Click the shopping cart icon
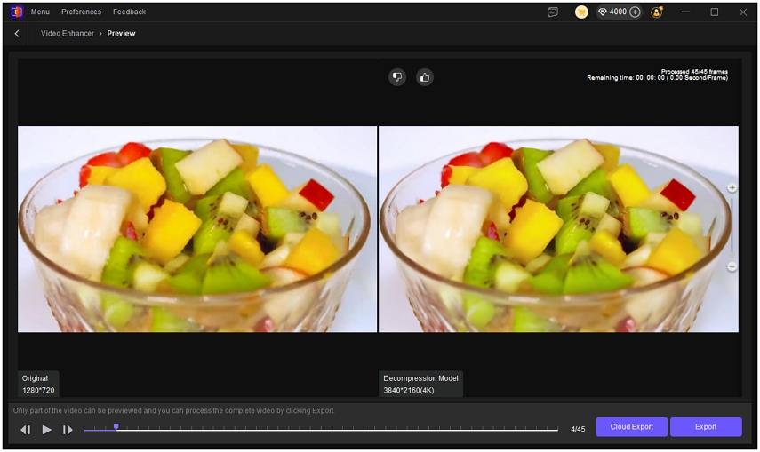 (x=581, y=12)
